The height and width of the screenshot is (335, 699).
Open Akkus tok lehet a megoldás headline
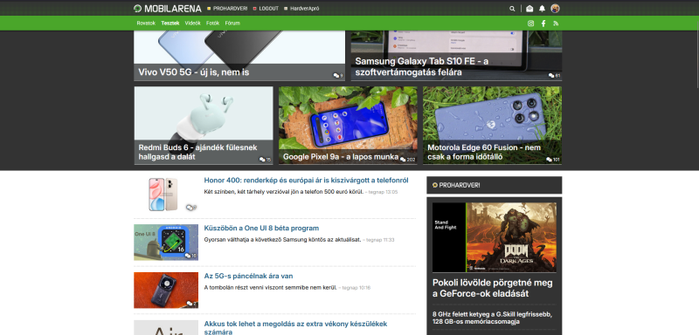coord(295,328)
